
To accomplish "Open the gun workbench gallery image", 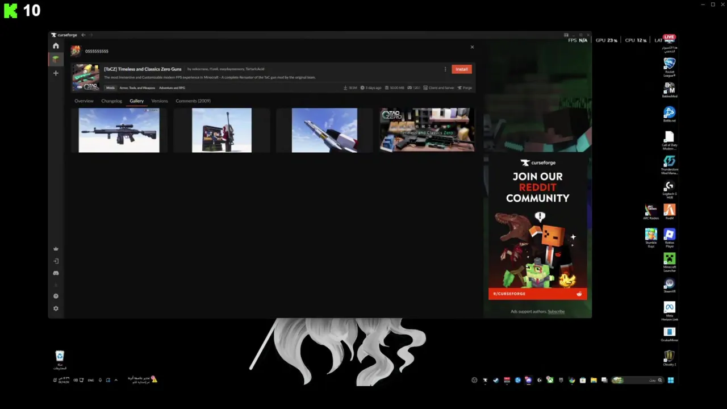I will point(222,130).
